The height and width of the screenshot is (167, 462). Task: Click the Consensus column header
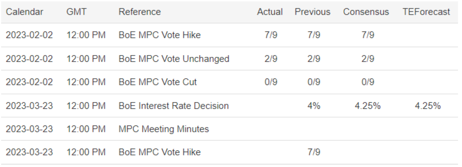pos(366,12)
